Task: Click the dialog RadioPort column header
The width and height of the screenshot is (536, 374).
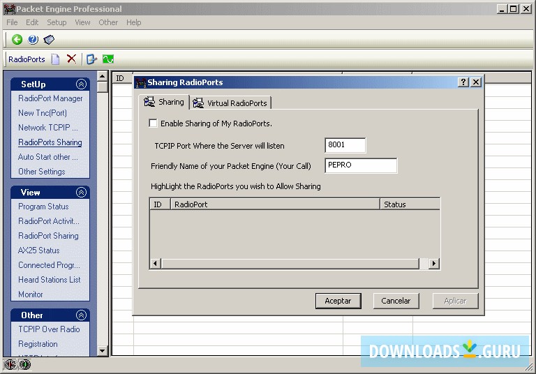Action: click(x=275, y=204)
